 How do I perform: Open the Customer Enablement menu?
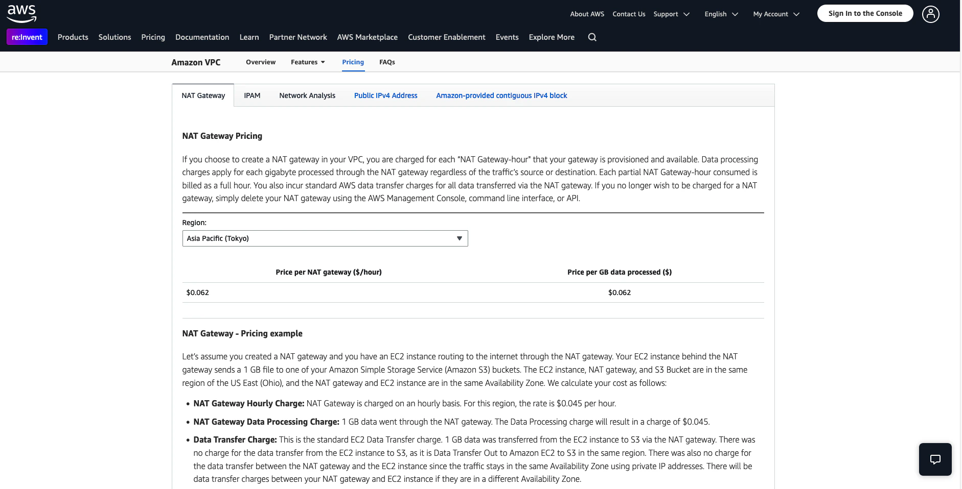click(447, 37)
